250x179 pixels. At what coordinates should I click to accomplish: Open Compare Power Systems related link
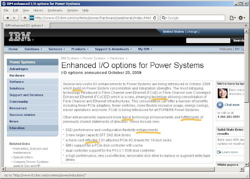(x=31, y=164)
